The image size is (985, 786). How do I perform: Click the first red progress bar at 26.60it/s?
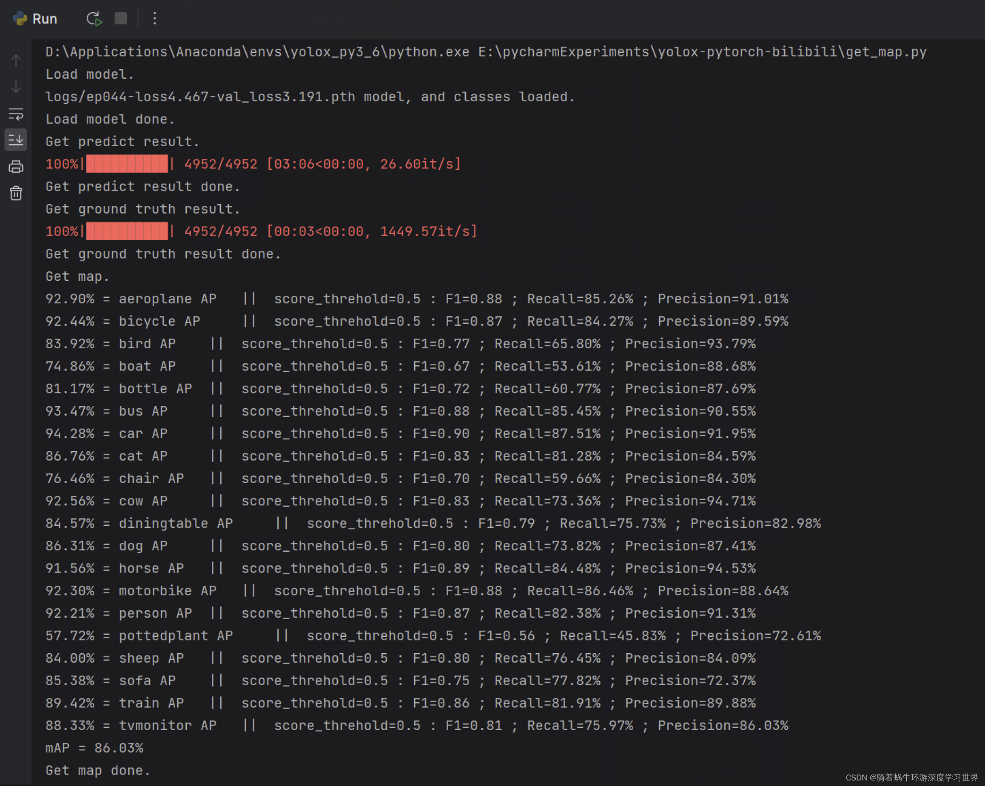click(127, 164)
